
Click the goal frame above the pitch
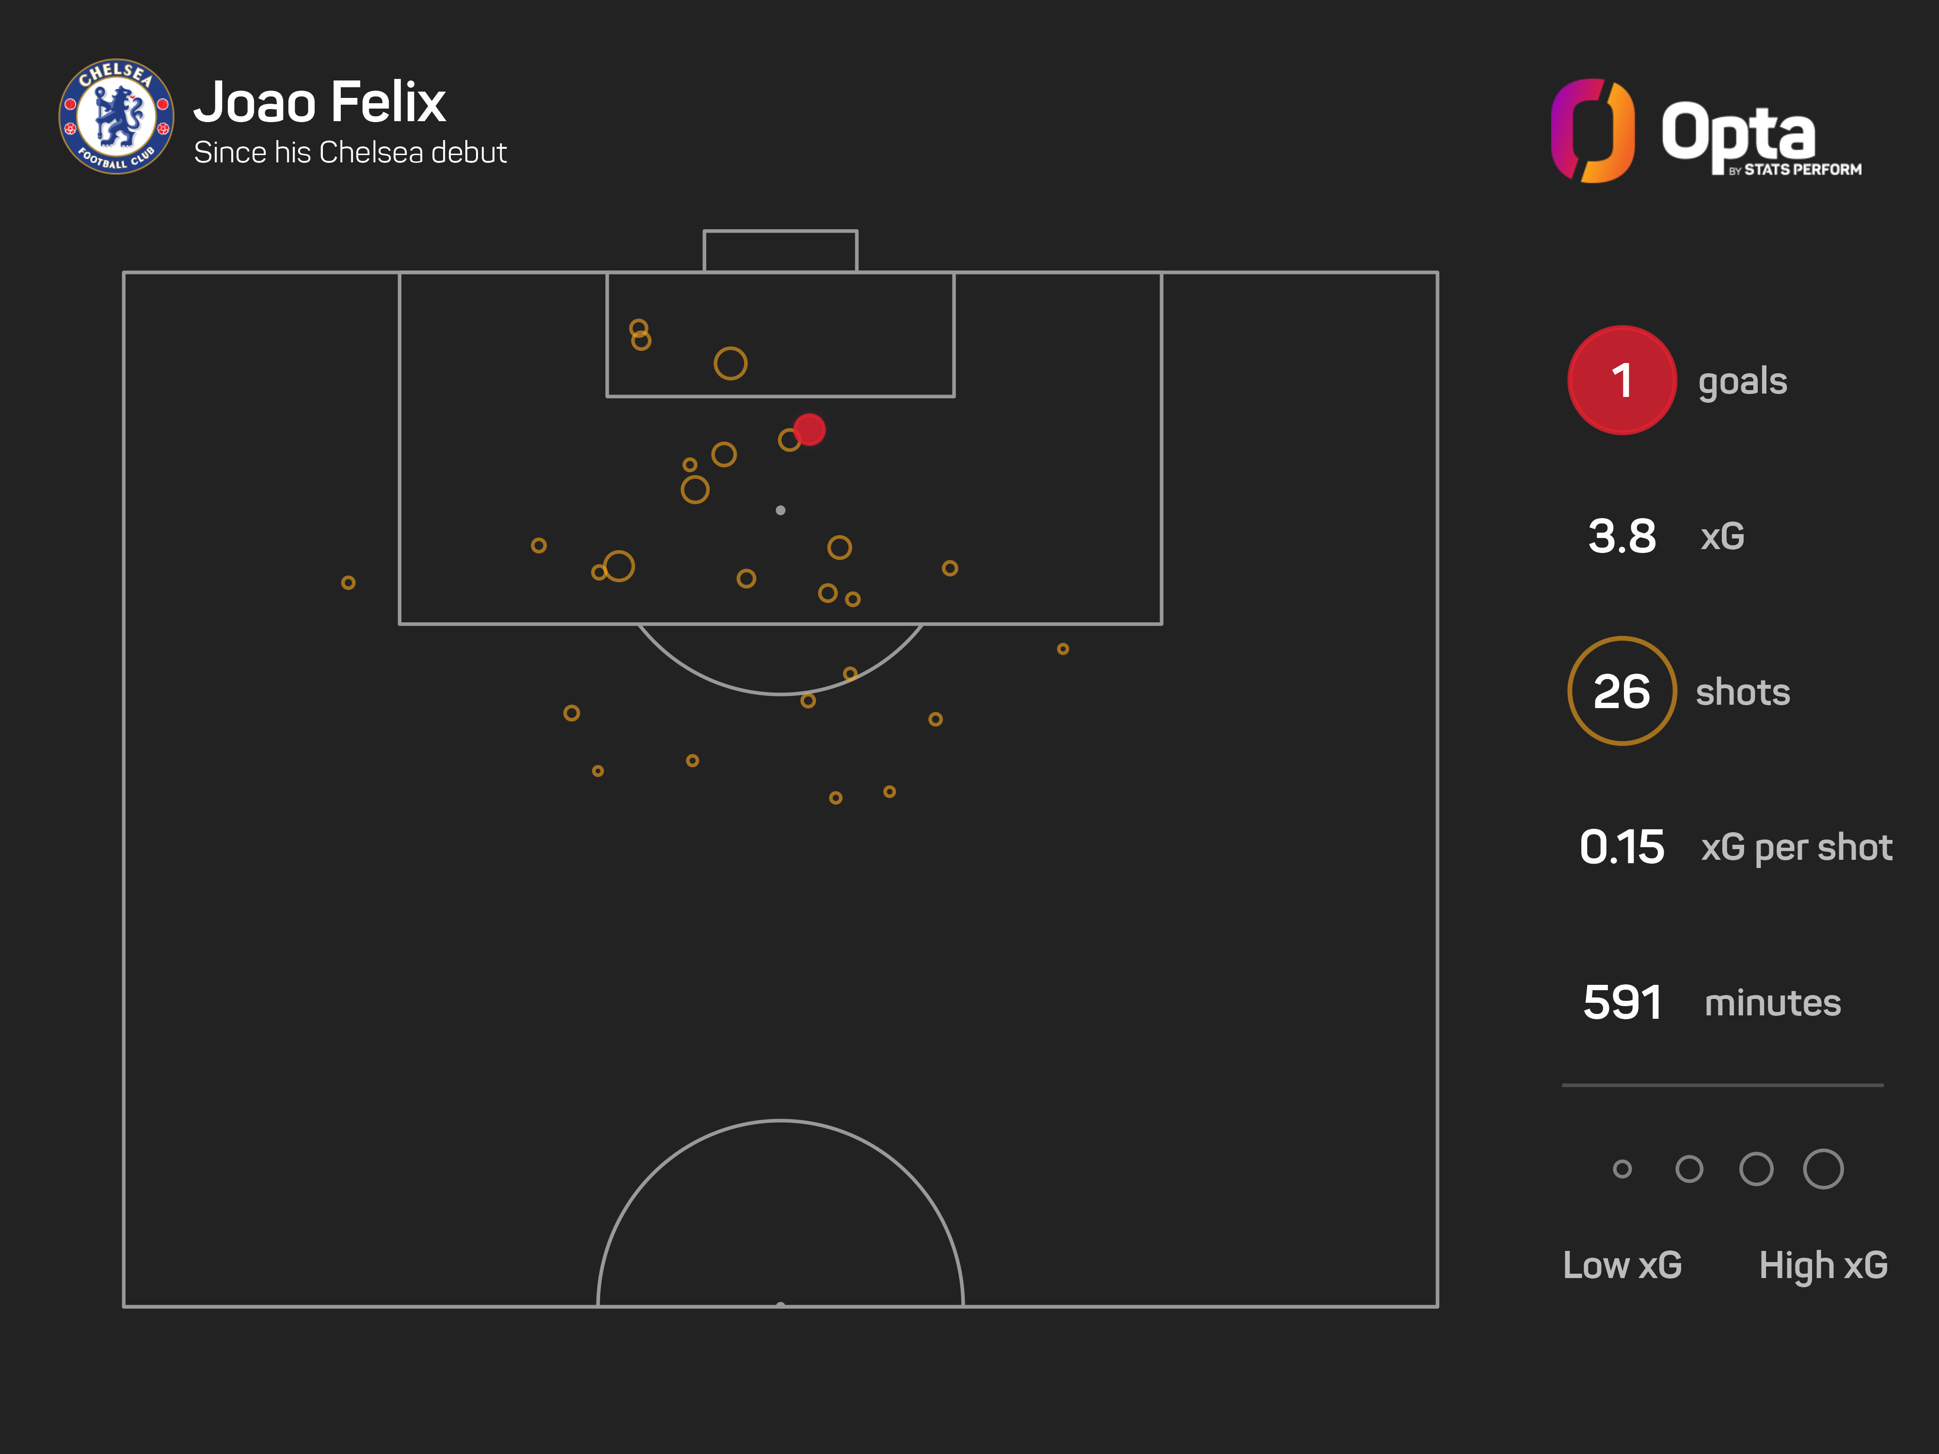click(780, 251)
